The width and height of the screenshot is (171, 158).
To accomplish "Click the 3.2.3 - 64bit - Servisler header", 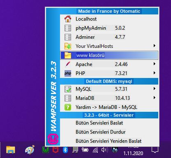I will (109, 115).
